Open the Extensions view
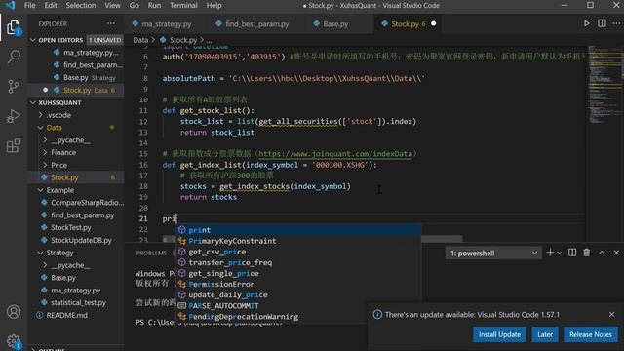This screenshot has width=624, height=351. [14, 145]
